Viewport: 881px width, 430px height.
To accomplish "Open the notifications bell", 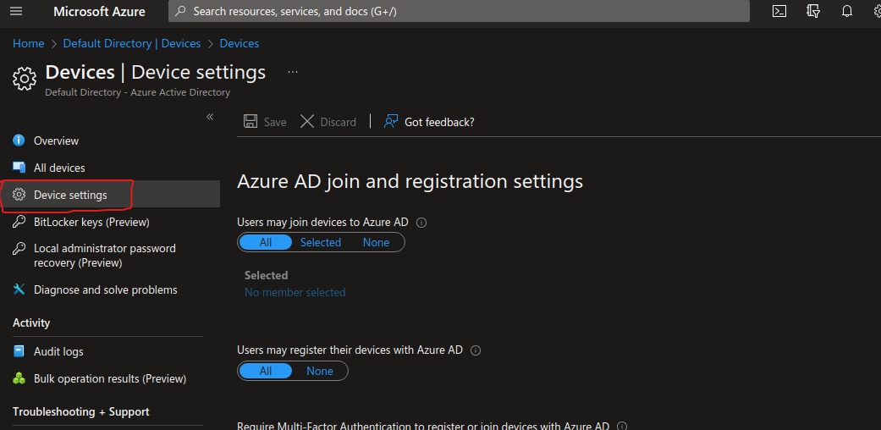I will tap(847, 11).
